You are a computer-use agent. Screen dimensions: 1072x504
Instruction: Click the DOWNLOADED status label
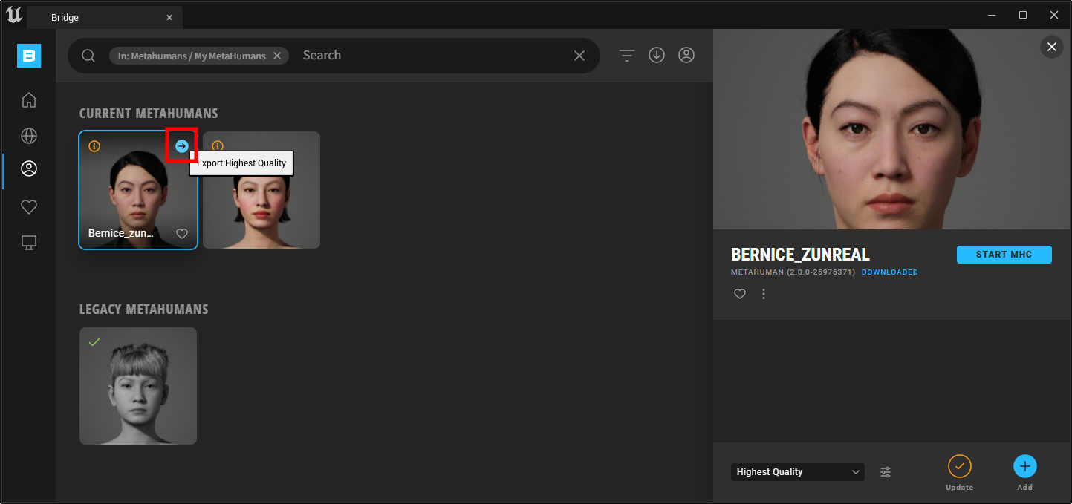(890, 272)
